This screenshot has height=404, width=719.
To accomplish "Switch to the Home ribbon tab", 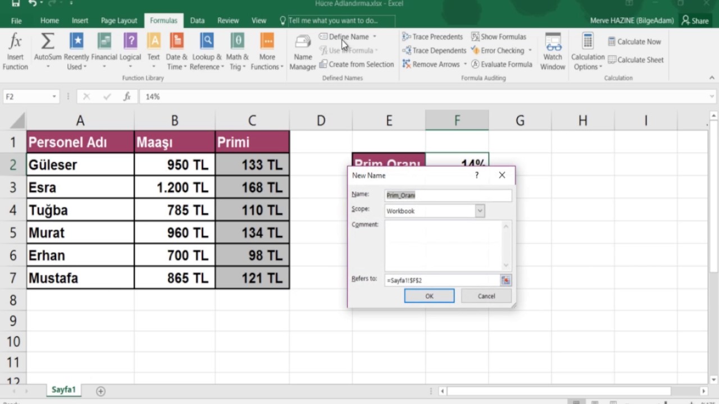I will [x=49, y=20].
